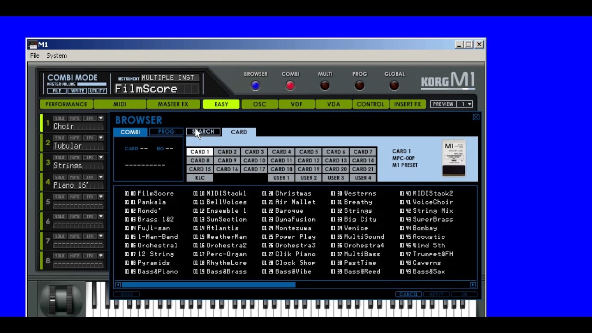Adjust the master volume slider
This screenshot has height=333, width=592.
point(92,84)
